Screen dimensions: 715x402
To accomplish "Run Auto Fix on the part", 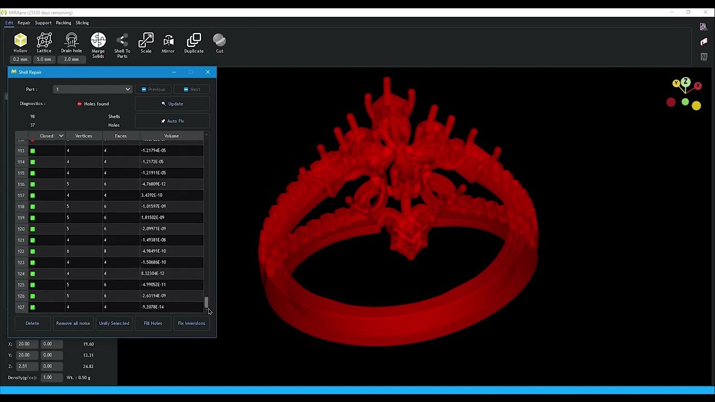I will tap(172, 121).
